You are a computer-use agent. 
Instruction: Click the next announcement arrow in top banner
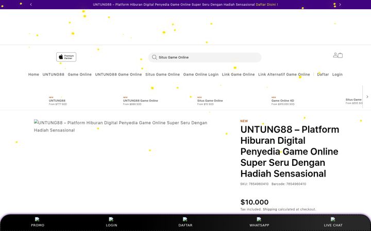click(x=340, y=5)
